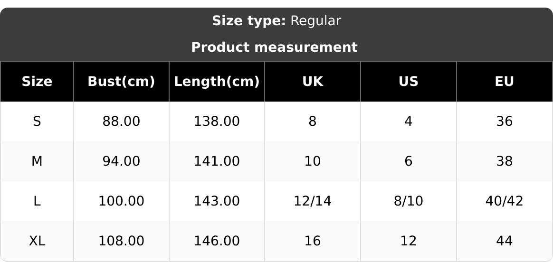This screenshot has width=553, height=262.
Task: Select size XL row label
Action: point(37,241)
